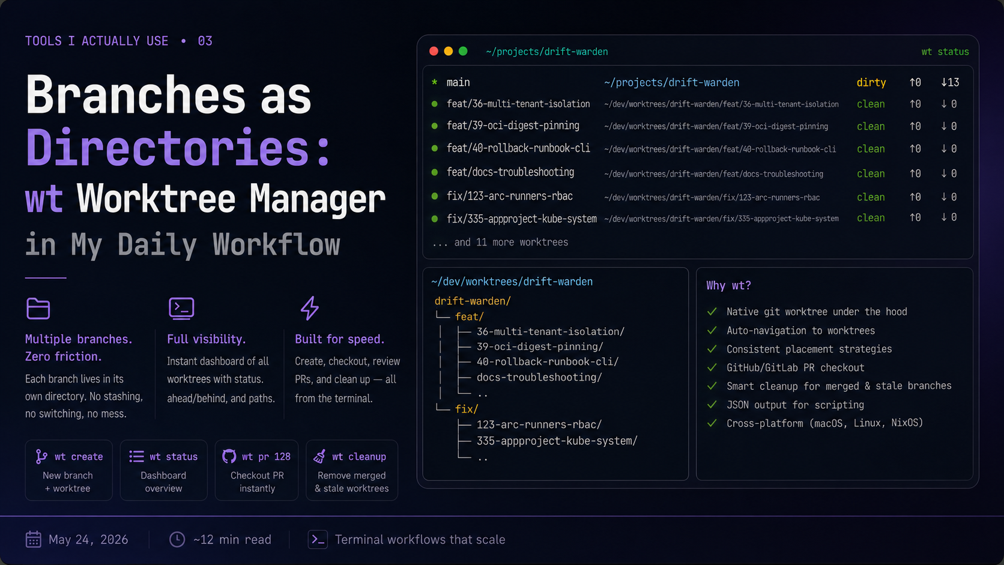Click the wt create card
The width and height of the screenshot is (1004, 565).
pos(68,470)
